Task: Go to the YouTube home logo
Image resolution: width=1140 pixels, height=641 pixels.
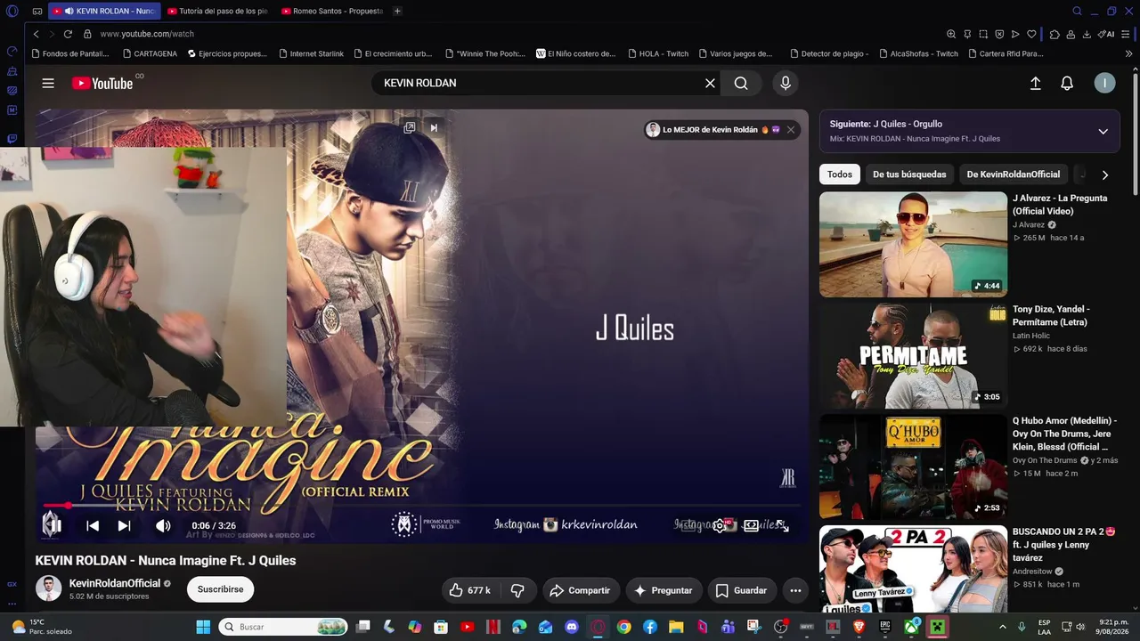Action: click(102, 83)
